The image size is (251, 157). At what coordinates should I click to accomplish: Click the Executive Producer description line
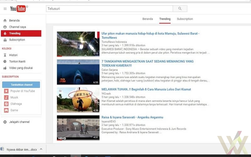tap(144, 129)
